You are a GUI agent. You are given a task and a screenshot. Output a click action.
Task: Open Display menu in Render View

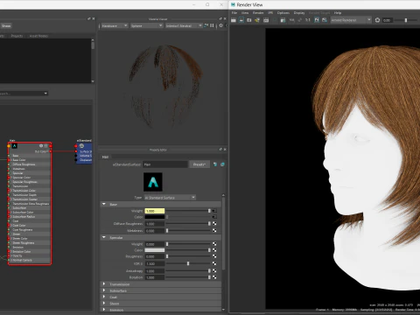click(x=299, y=13)
